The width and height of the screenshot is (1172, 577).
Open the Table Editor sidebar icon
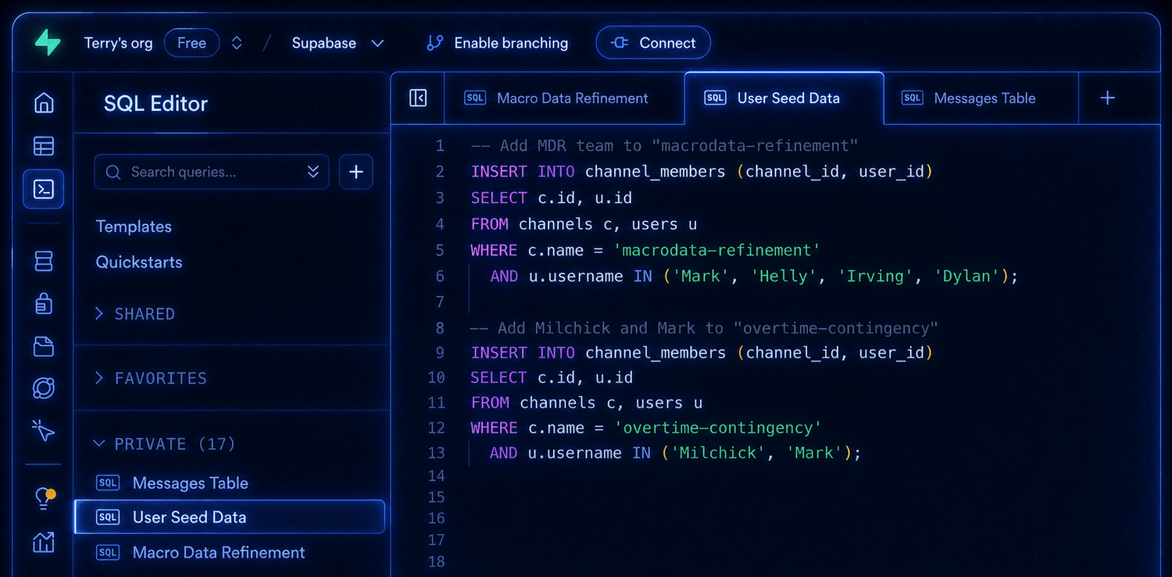(44, 146)
